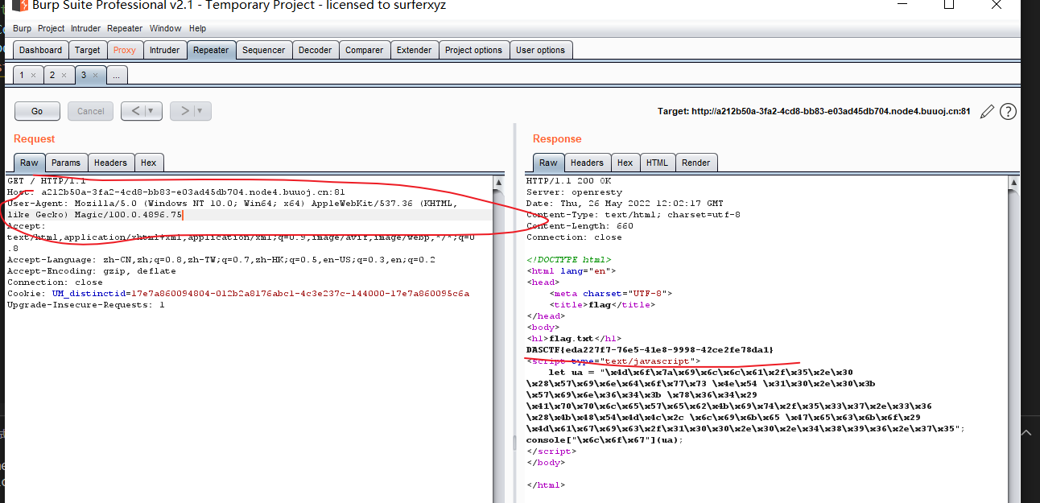Switch to the Sequencer tab
Viewport: 1040px width, 503px height.
tap(264, 50)
